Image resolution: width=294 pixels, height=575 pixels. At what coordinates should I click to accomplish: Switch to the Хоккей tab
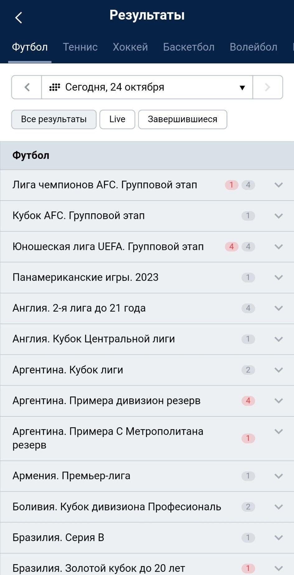coord(130,47)
